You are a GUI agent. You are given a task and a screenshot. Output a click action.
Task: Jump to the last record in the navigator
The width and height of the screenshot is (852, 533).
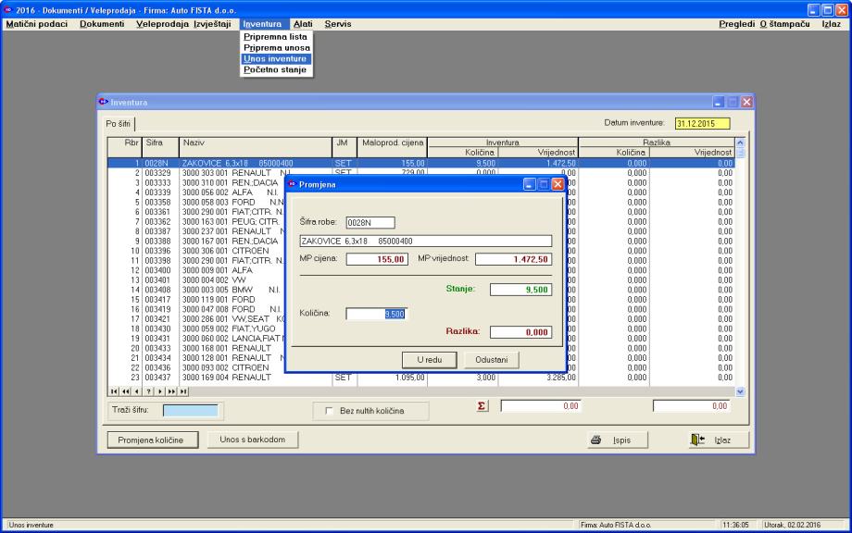coord(183,391)
